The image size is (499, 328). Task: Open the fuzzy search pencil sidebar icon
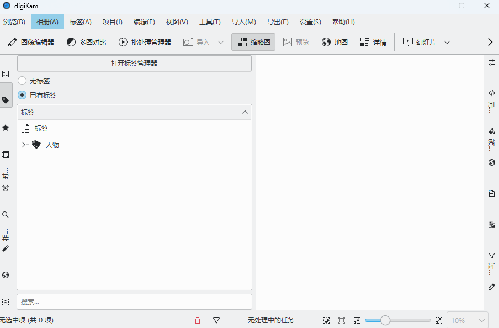[6, 248]
